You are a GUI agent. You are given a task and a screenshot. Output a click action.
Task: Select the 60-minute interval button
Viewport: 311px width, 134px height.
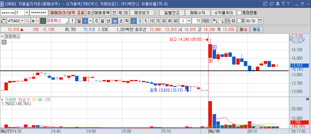click(176, 21)
